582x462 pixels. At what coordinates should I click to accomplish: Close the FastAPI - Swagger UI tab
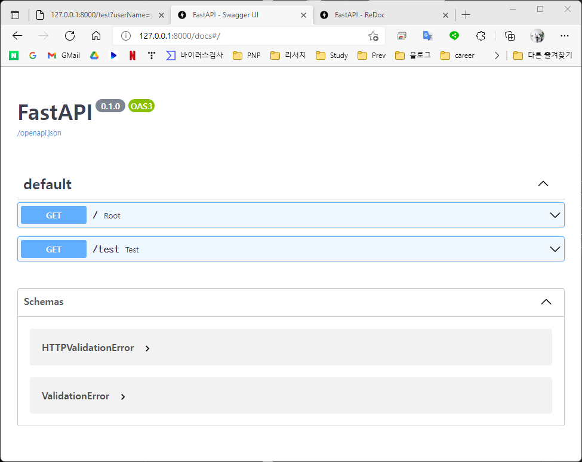[303, 15]
